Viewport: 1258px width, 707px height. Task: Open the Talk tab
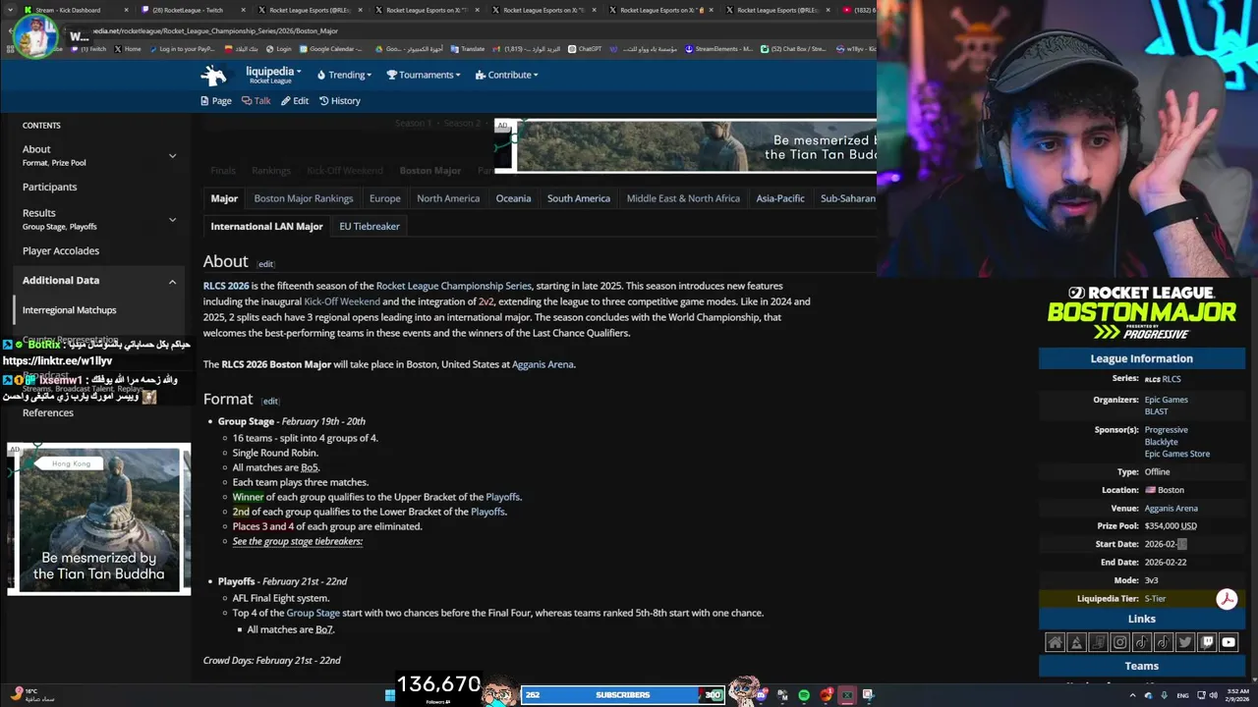pyautogui.click(x=257, y=100)
